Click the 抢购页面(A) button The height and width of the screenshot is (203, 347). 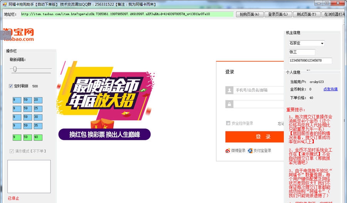[x=249, y=14]
